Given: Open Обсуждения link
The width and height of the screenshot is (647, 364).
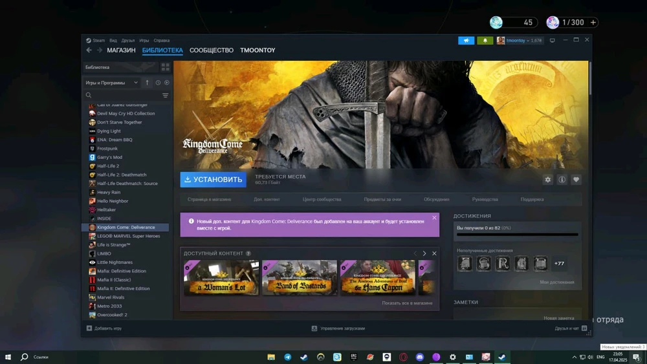Looking at the screenshot, I should pyautogui.click(x=436, y=200).
